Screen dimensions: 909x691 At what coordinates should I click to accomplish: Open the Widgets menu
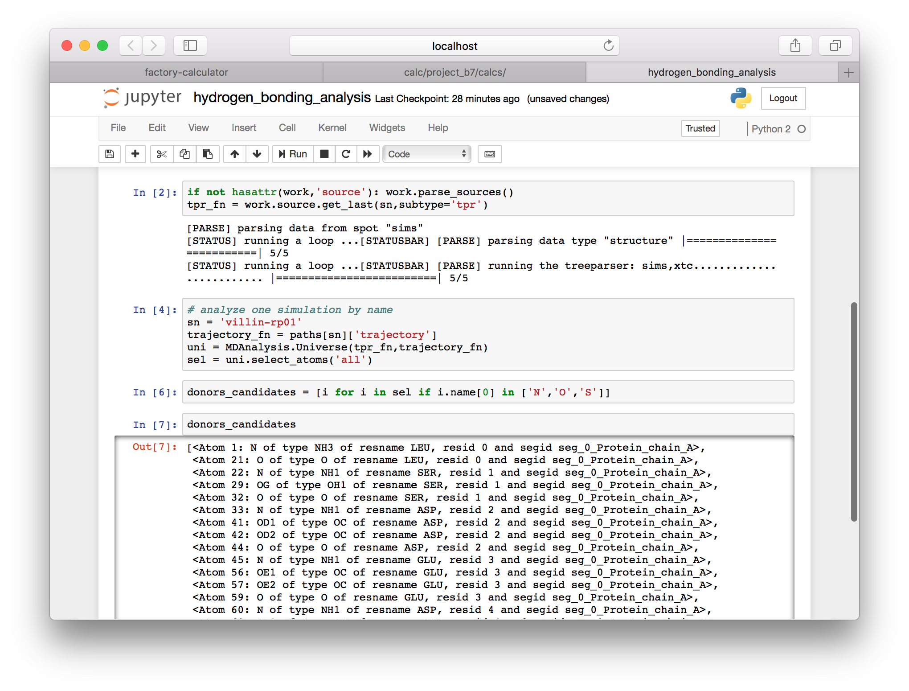pyautogui.click(x=387, y=128)
